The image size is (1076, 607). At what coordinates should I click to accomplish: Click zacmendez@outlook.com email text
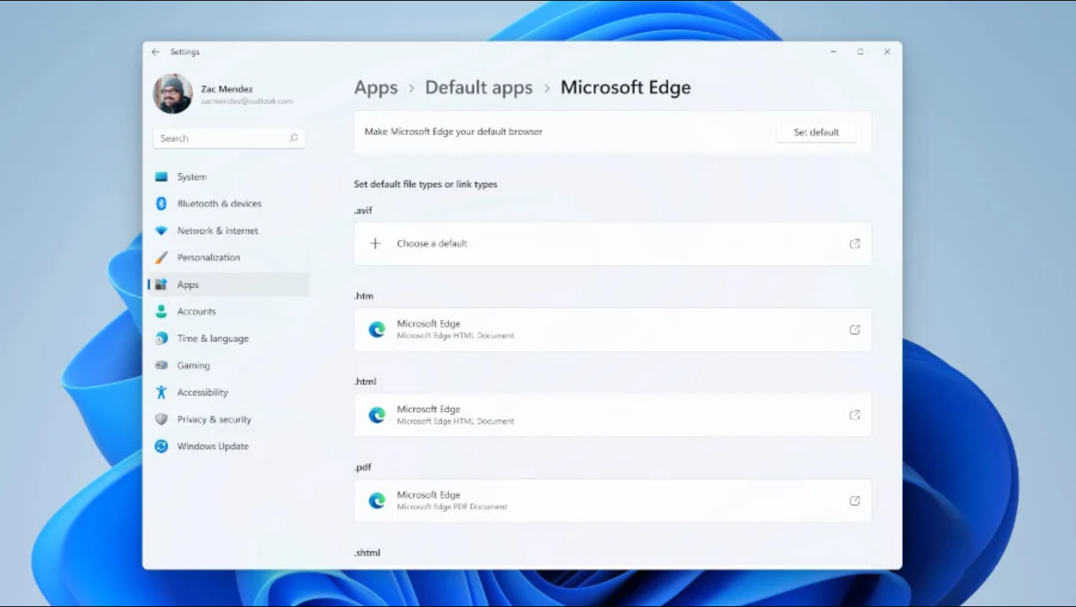point(247,101)
